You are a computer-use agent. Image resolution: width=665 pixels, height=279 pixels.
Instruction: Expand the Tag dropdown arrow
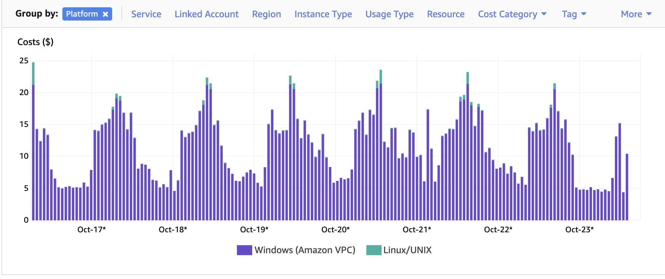pos(584,14)
